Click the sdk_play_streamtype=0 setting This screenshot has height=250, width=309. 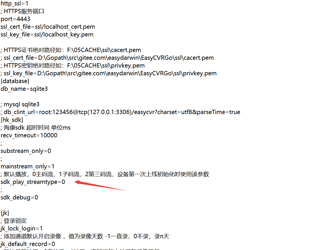click(x=33, y=182)
